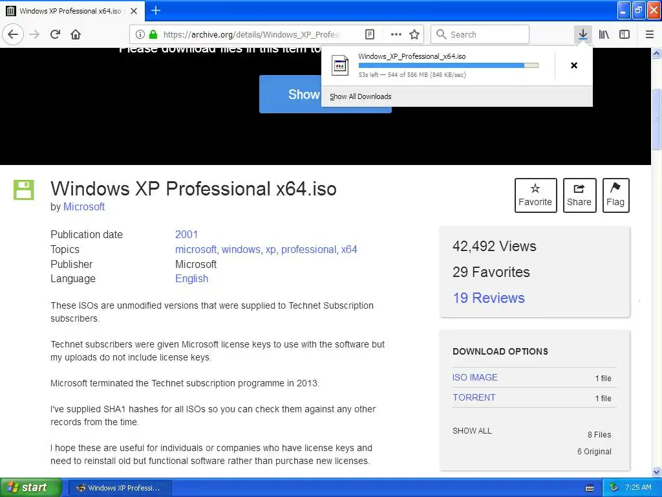Viewport: 662px width, 497px height.
Task: Open the English language link
Action: pyautogui.click(x=191, y=278)
